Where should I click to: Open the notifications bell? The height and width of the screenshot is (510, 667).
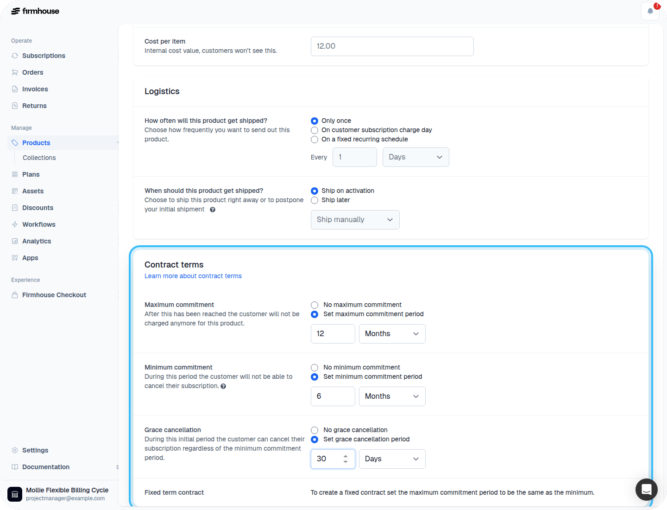650,11
